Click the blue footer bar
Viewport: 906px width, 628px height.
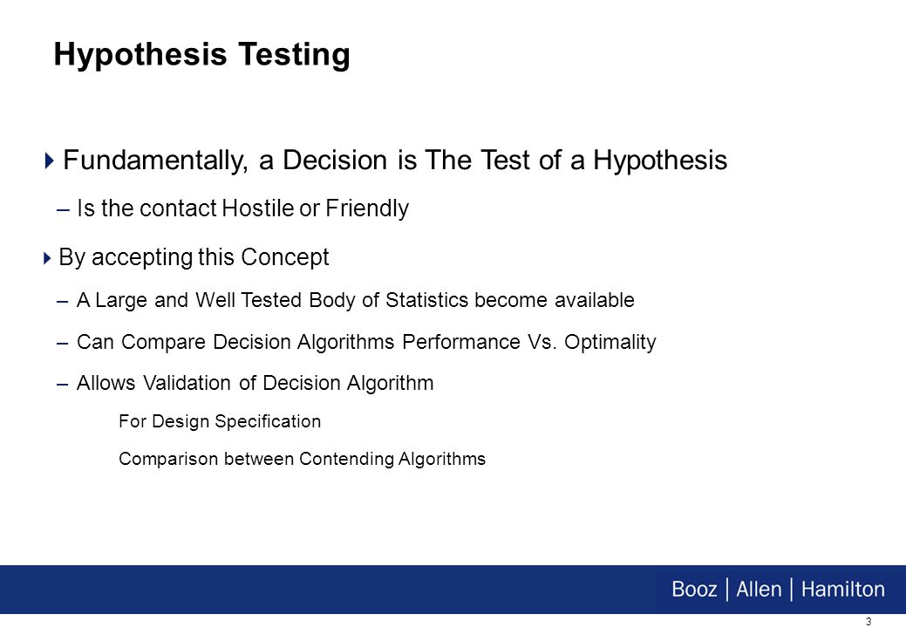453,590
